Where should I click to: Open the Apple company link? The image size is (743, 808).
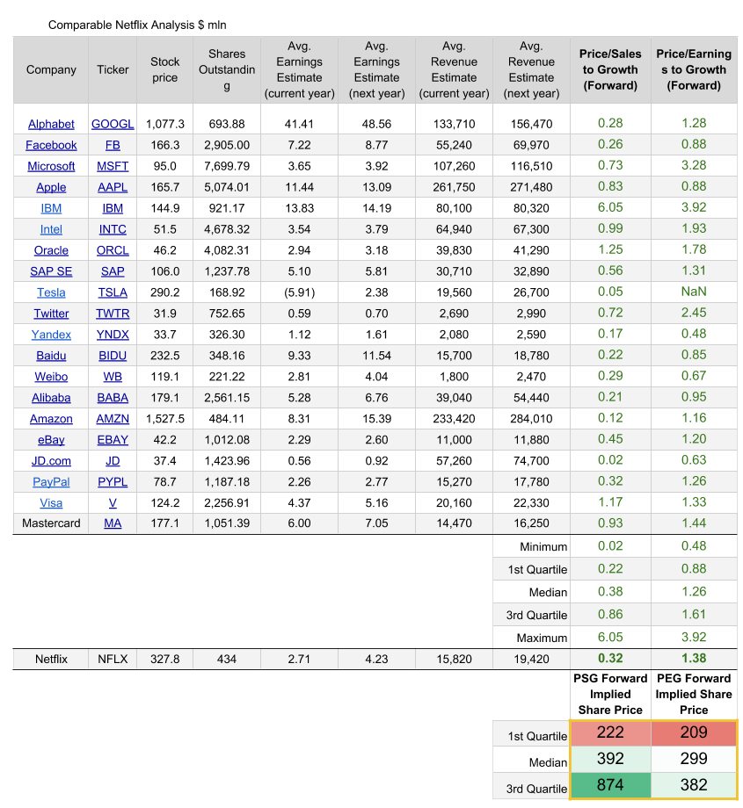[51, 188]
